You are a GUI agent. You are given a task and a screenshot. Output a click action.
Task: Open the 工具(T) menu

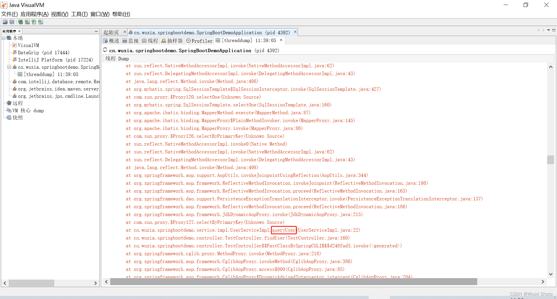pyautogui.click(x=79, y=14)
